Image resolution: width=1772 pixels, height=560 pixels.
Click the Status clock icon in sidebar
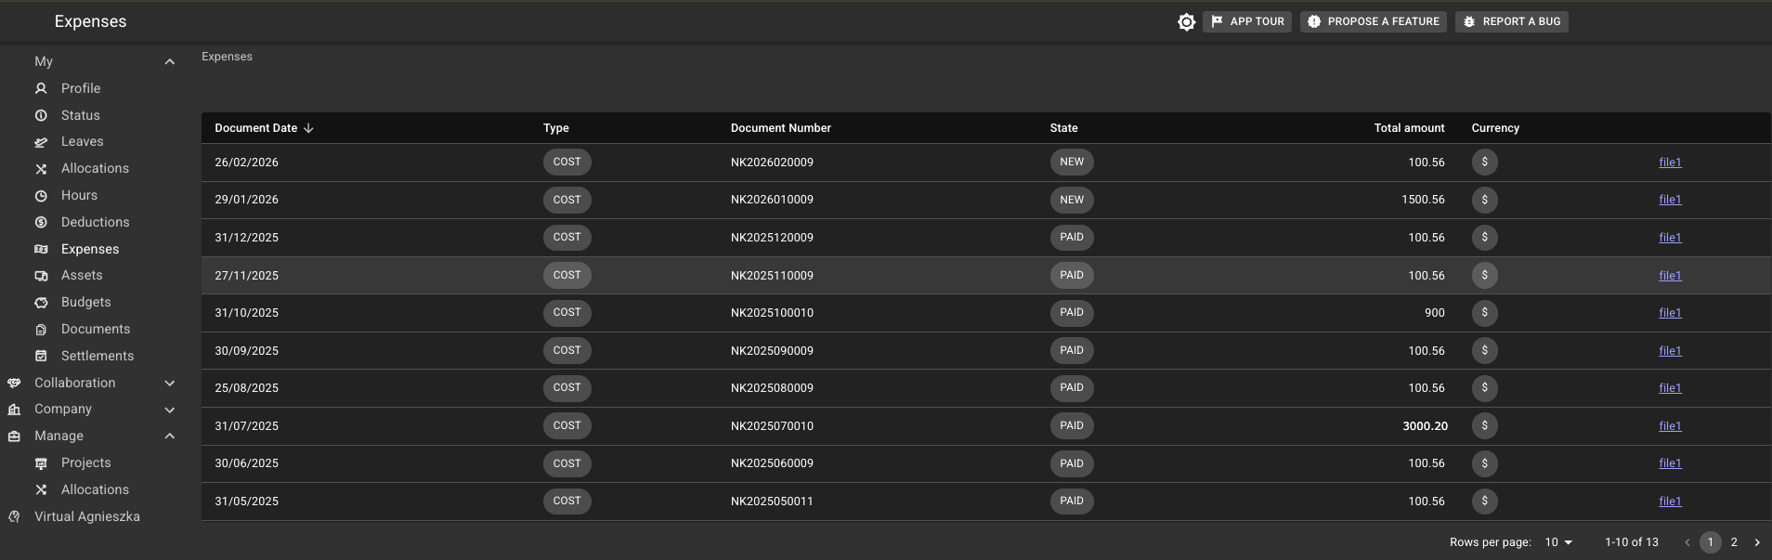[x=41, y=115]
